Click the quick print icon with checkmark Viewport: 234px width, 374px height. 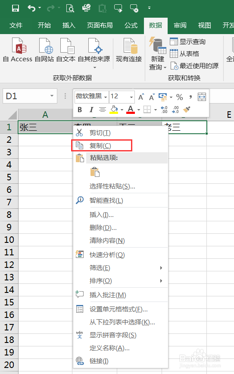(x=86, y=8)
